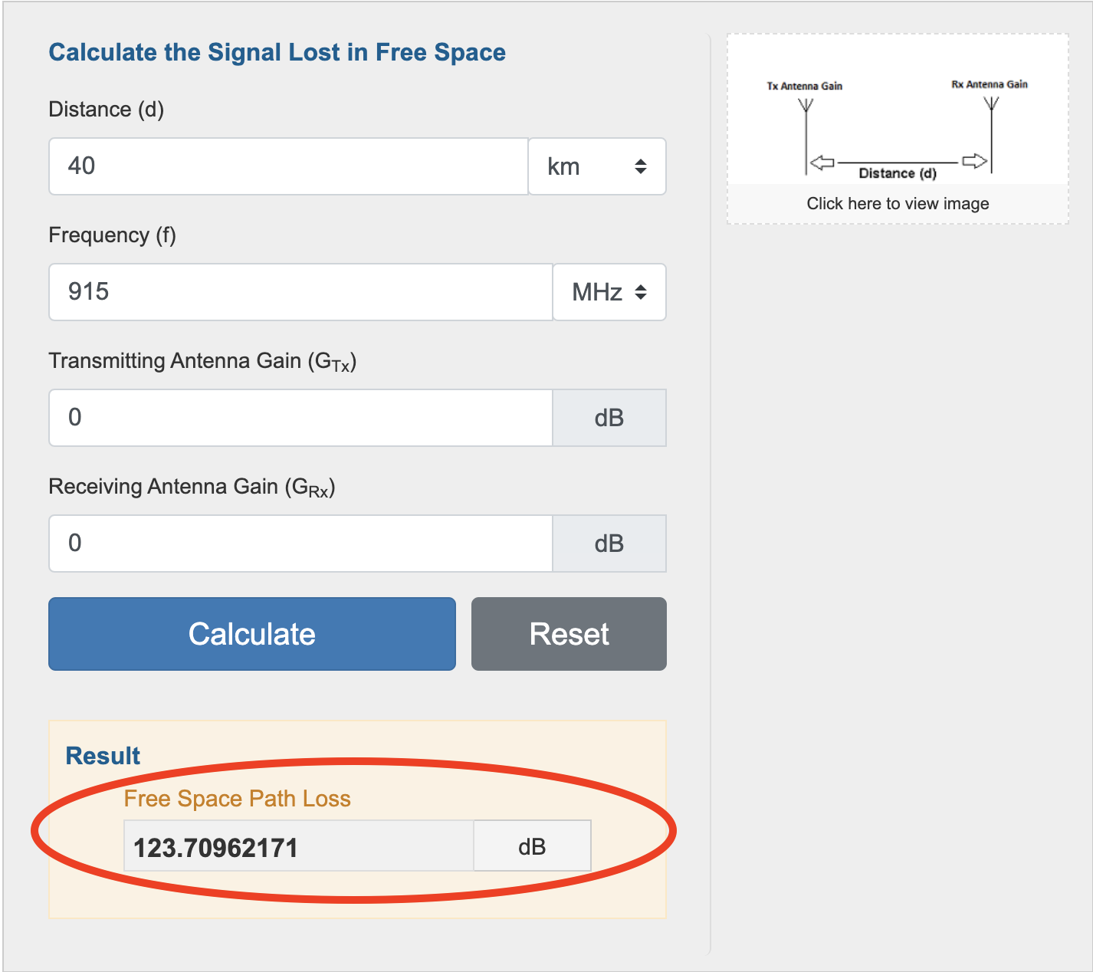1093x972 pixels.
Task: Click the "Distance (d)" text in the diagram
Action: click(x=898, y=173)
